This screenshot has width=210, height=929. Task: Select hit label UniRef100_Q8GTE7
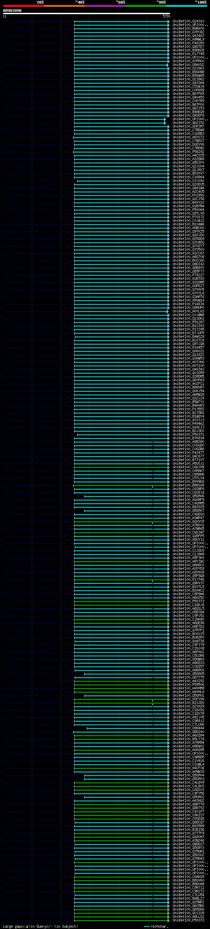tap(188, 46)
